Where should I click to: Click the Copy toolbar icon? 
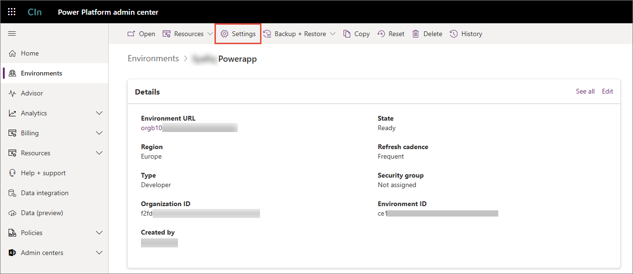[347, 34]
